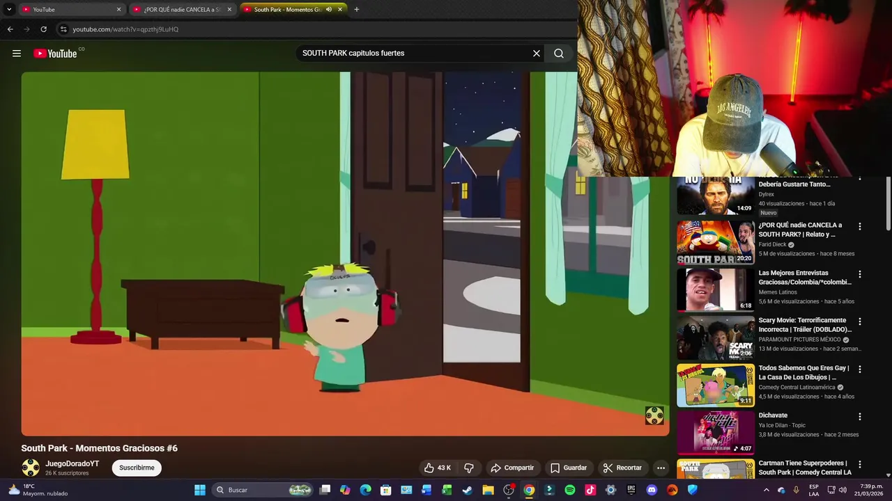The height and width of the screenshot is (501, 892).
Task: Dislike the video with thumbs-down
Action: click(x=469, y=468)
